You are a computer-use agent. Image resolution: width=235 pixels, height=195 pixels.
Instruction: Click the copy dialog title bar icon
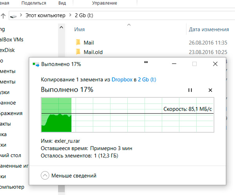click(x=36, y=64)
